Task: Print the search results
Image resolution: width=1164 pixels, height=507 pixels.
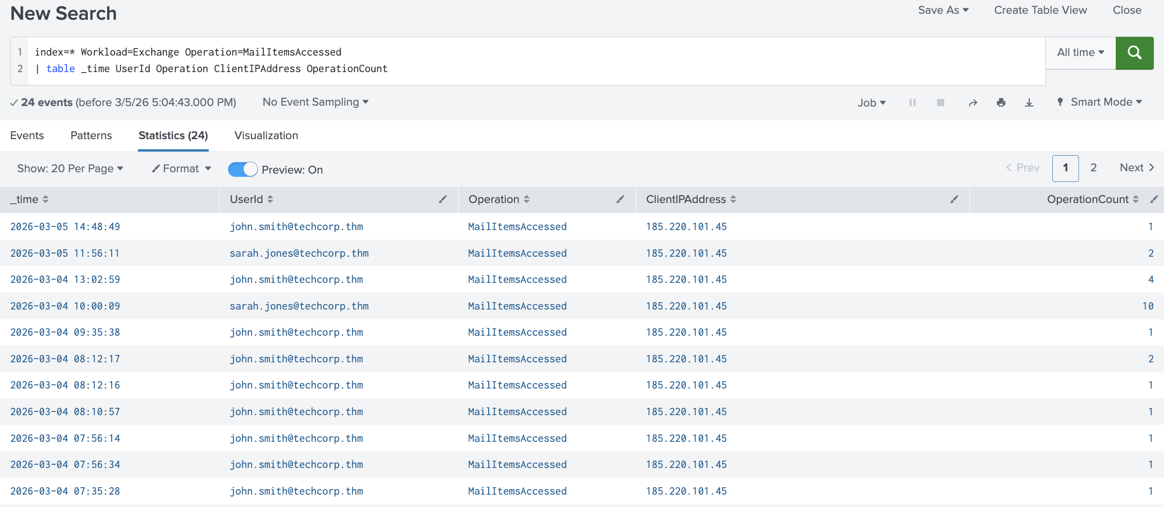Action: [x=1001, y=102]
